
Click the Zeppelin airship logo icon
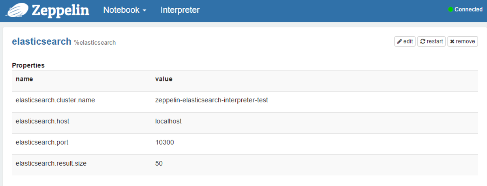click(x=17, y=10)
